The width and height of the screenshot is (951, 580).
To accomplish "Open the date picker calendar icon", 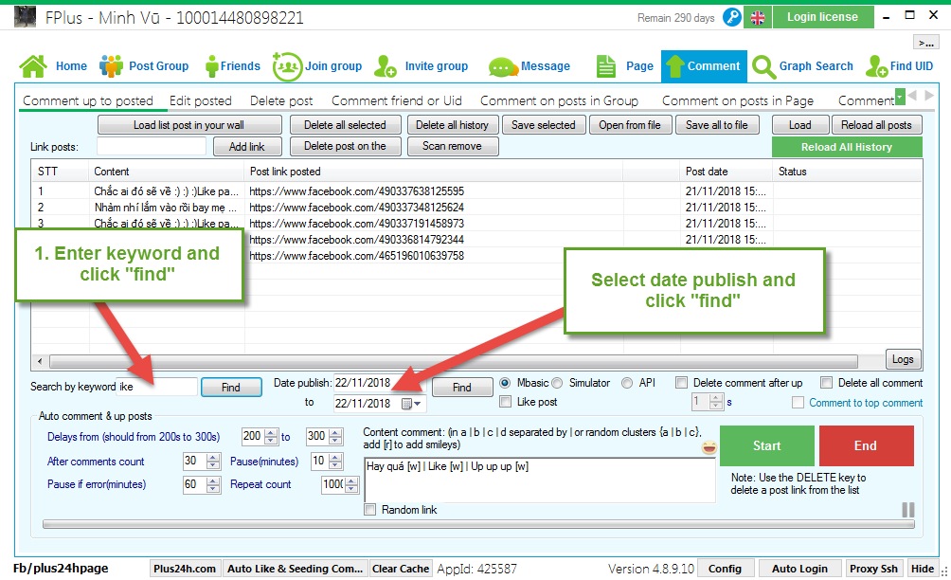I will click(407, 404).
